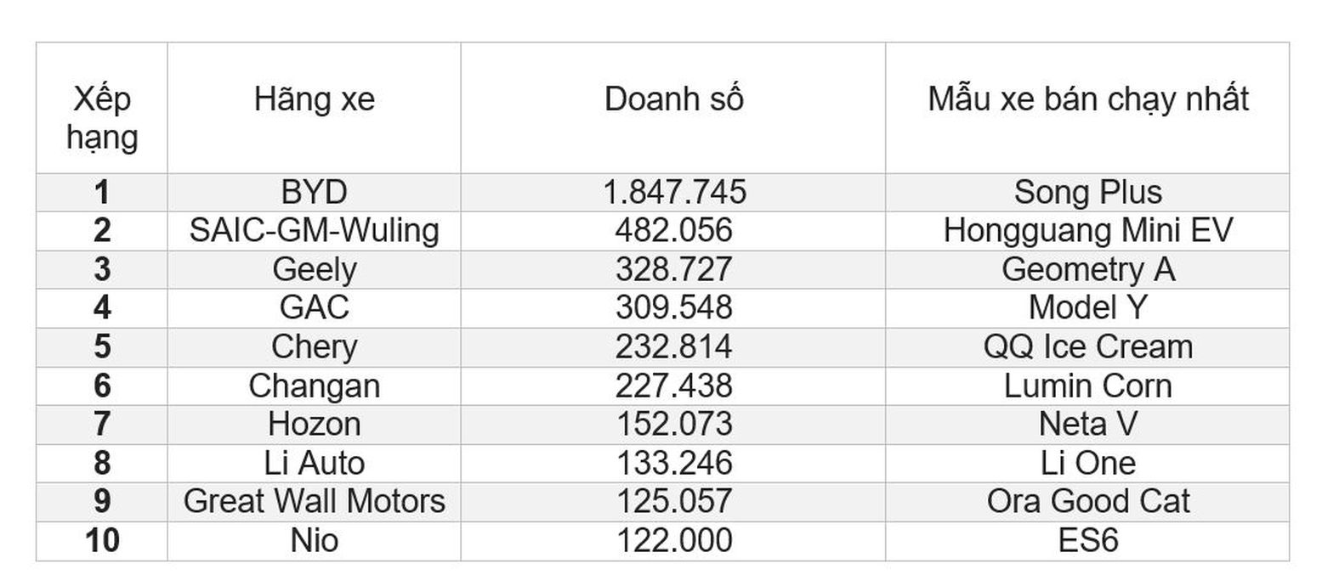Viewport: 1322px width, 580px height.
Task: Select the SAIC-GM-Wuling cell
Action: (x=314, y=231)
